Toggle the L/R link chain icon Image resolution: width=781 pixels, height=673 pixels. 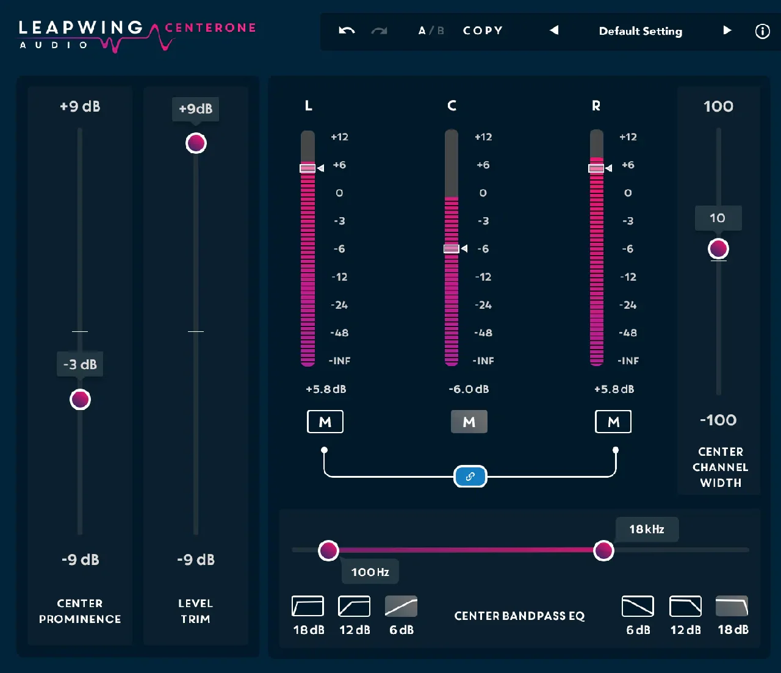470,477
